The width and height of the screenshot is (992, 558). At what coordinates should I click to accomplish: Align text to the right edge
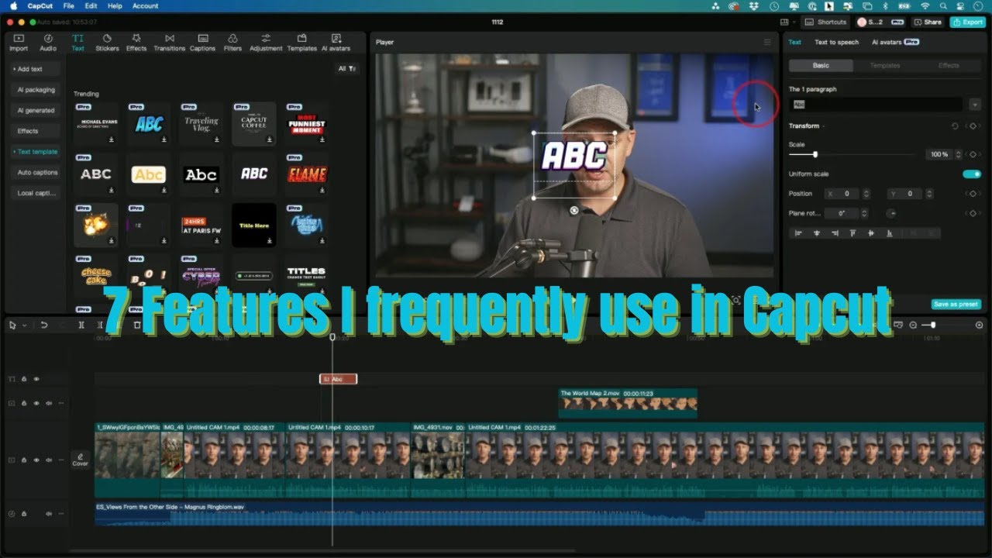835,232
